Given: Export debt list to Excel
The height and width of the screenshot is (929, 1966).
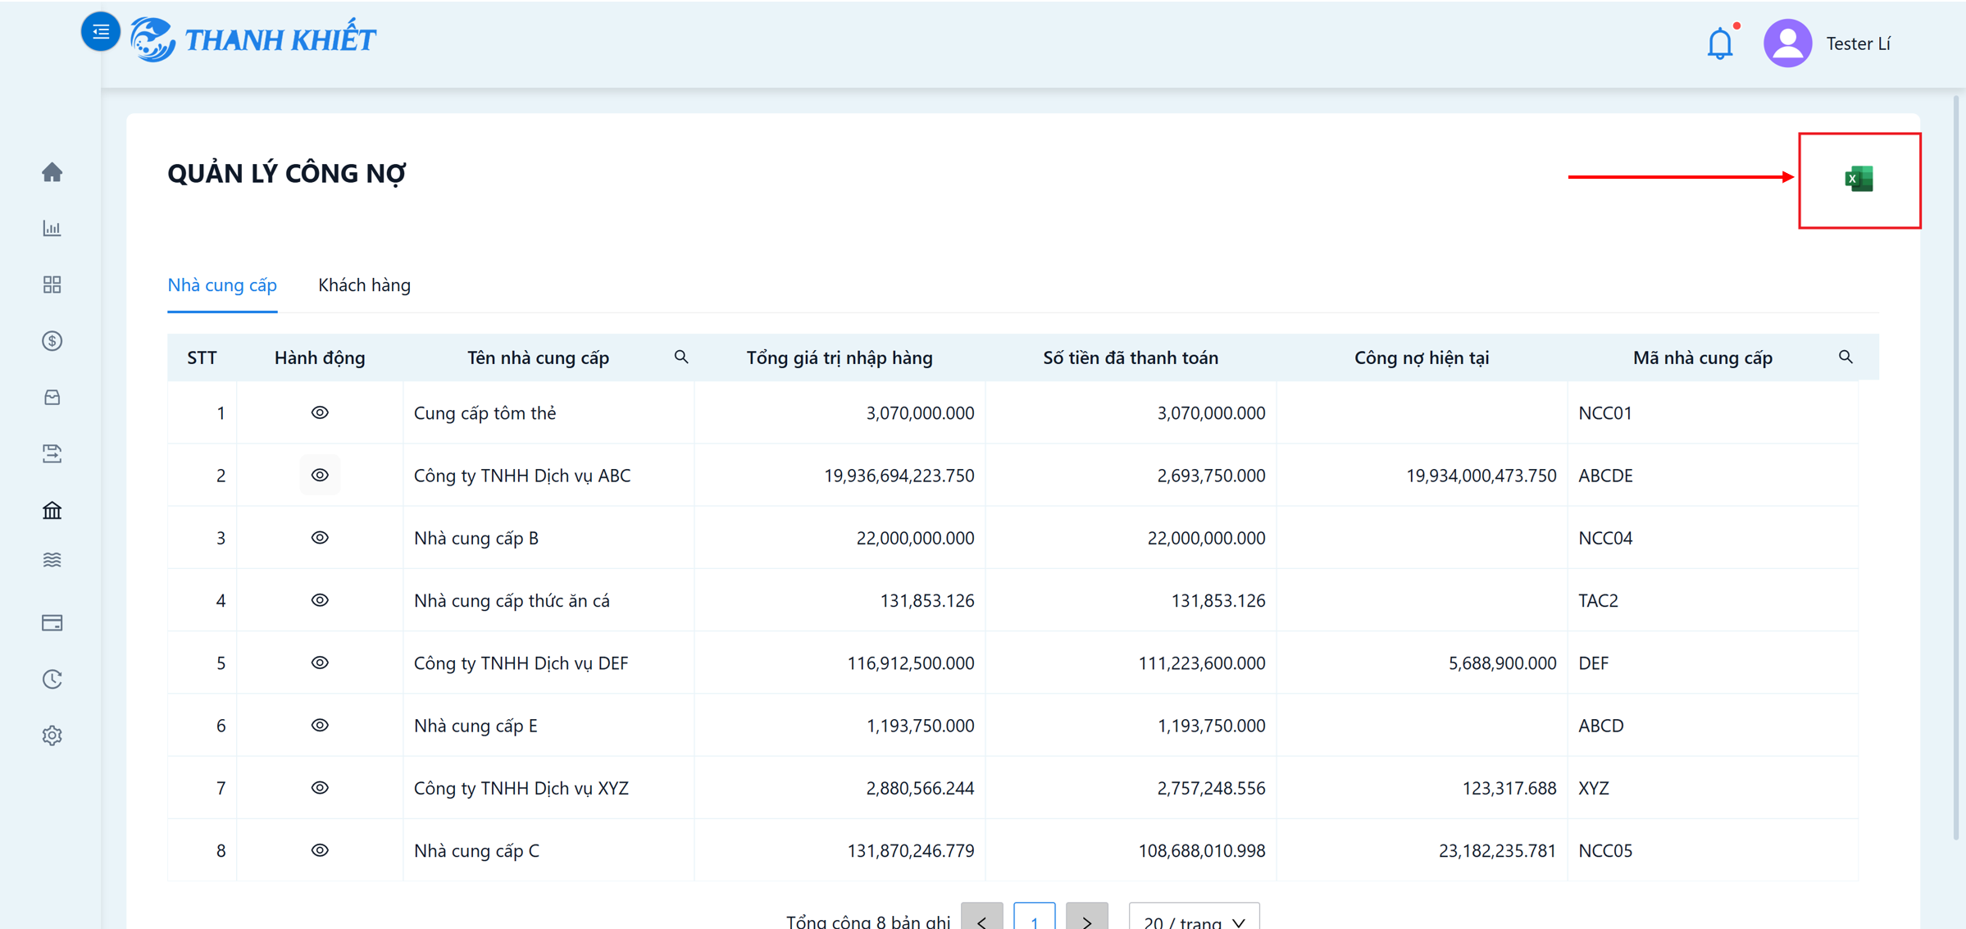Looking at the screenshot, I should [x=1859, y=179].
